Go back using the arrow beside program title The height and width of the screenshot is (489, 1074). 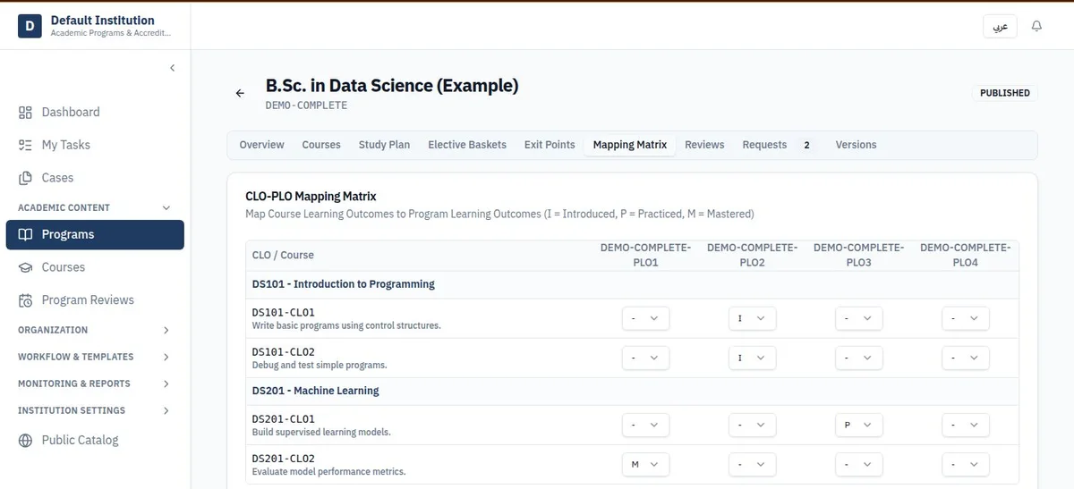(x=240, y=93)
